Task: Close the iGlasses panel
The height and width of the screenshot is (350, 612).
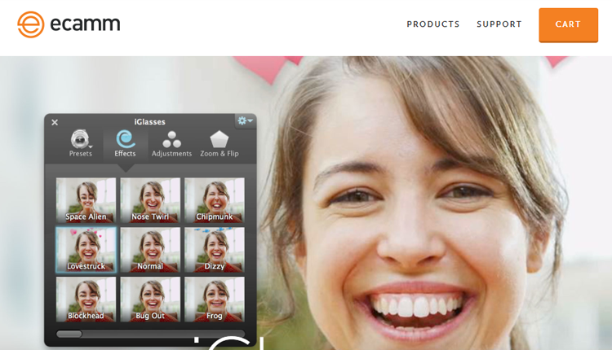Action: (55, 122)
